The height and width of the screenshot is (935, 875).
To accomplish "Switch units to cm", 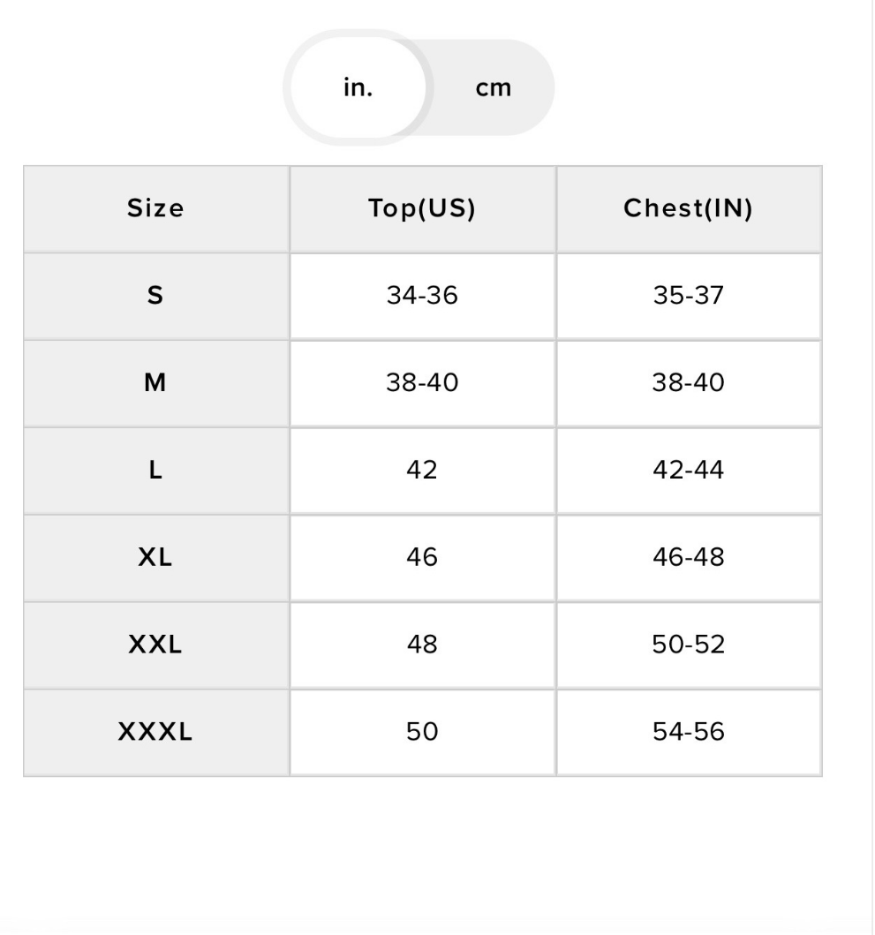I will click(x=494, y=88).
